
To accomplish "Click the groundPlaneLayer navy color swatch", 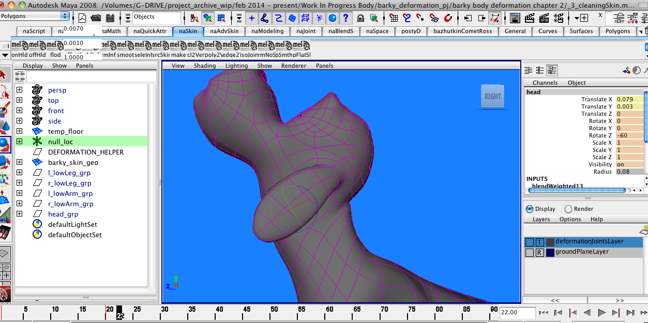I will pyautogui.click(x=550, y=252).
